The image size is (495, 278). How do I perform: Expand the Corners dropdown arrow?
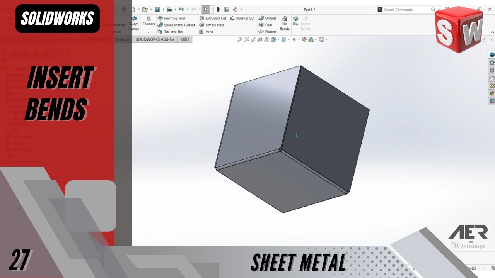(148, 32)
